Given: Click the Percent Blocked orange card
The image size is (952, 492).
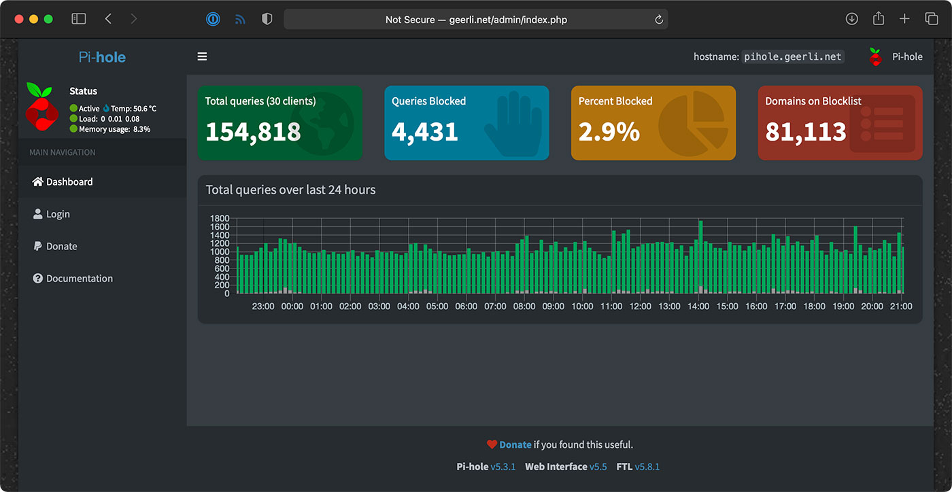Looking at the screenshot, I should pos(653,123).
